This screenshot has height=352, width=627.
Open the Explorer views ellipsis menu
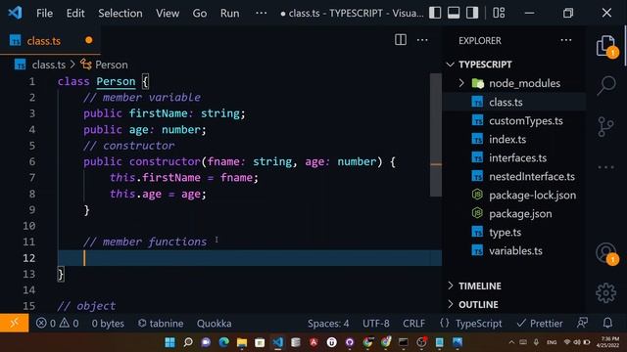[566, 40]
